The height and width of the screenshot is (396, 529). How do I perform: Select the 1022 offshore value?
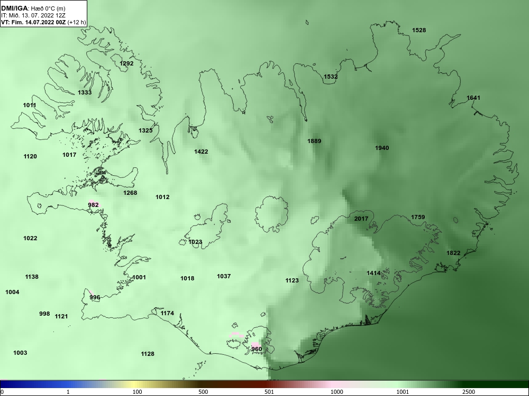pos(30,239)
